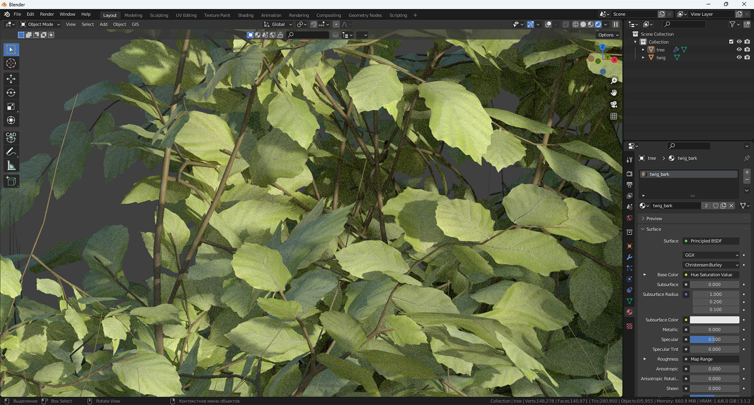Select the Add Cube tool
The height and width of the screenshot is (405, 754).
pyautogui.click(x=11, y=181)
